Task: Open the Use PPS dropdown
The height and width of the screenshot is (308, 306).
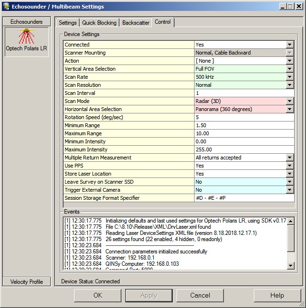Action: coord(289,166)
